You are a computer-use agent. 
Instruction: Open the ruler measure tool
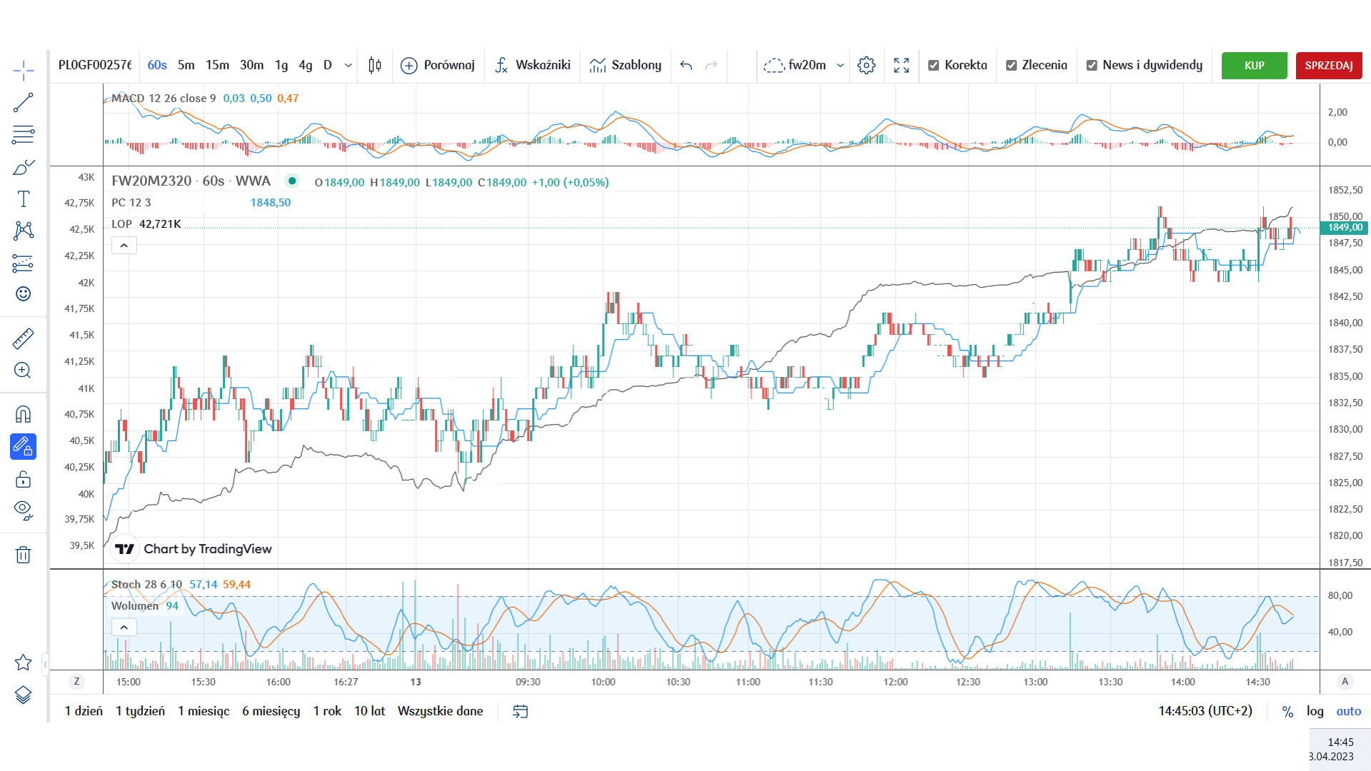click(23, 338)
